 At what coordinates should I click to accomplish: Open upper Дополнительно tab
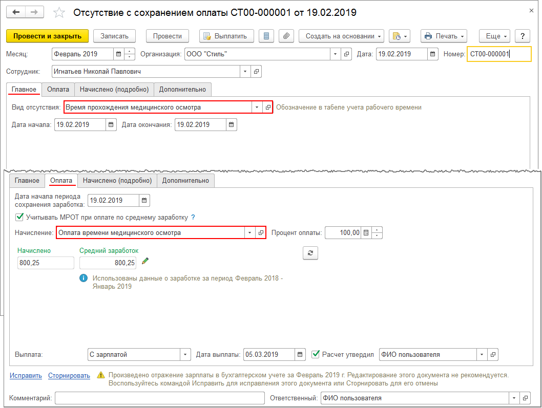(182, 89)
